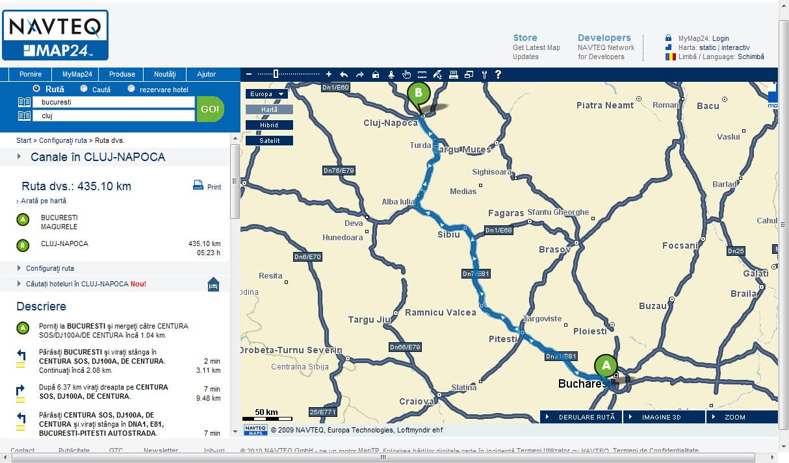Open the Produse menu tab
Image resolution: width=789 pixels, height=463 pixels.
[122, 74]
